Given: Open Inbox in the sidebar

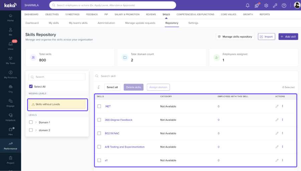Looking at the screenshot, I should click(x=11, y=46).
